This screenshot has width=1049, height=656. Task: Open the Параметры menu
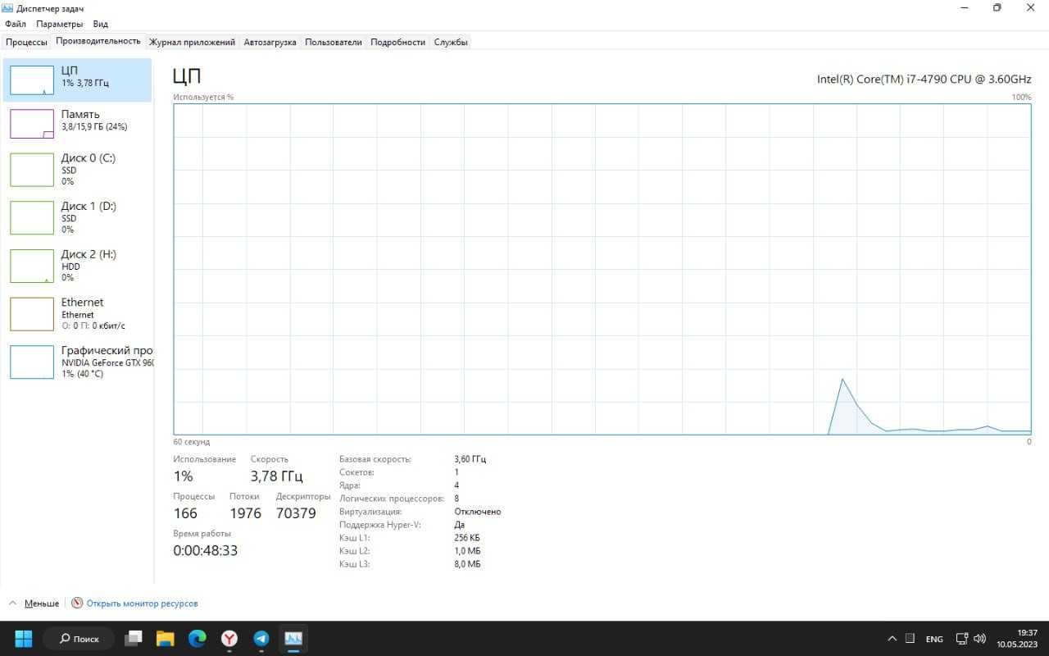60,24
